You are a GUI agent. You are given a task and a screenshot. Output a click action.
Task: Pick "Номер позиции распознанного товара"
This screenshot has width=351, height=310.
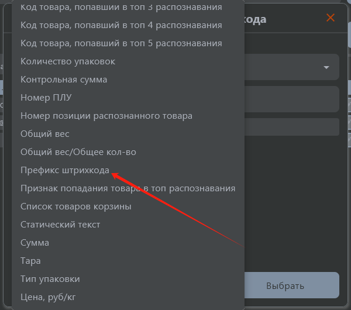[106, 116]
